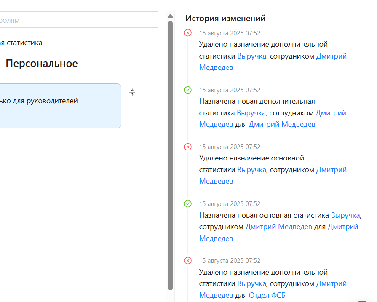This screenshot has width=377, height=302.
Task: Click red cross icon of the 'Отдел ФСБ' entry
Action: point(188,260)
